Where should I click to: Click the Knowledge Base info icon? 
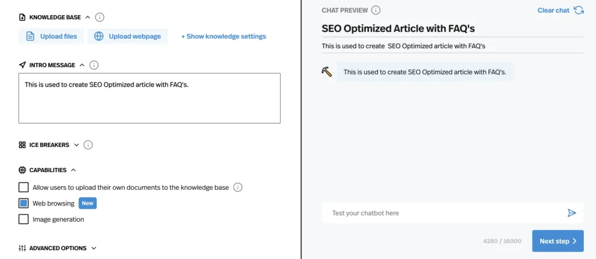point(100,17)
